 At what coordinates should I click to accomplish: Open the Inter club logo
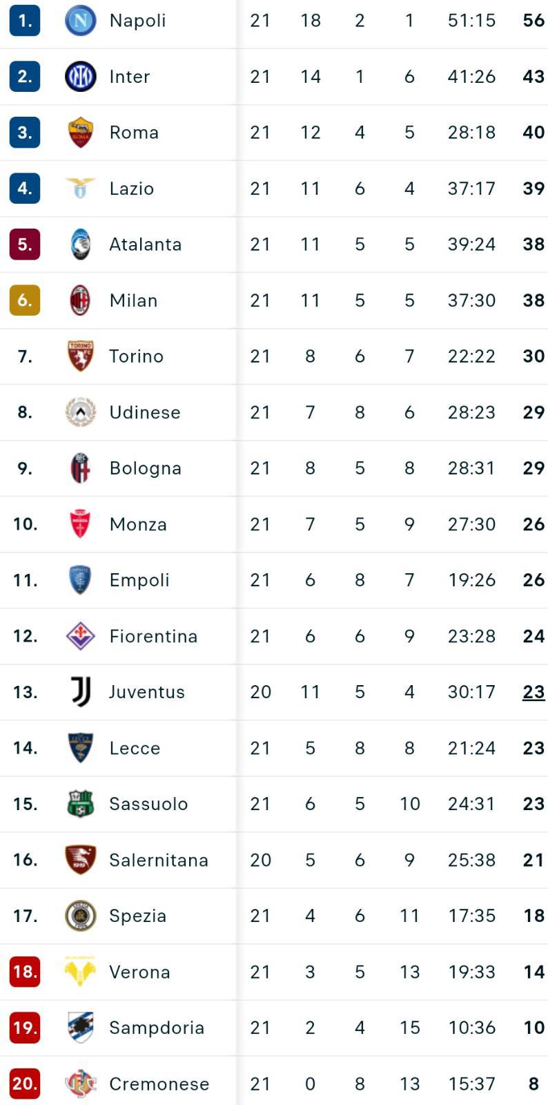[80, 77]
